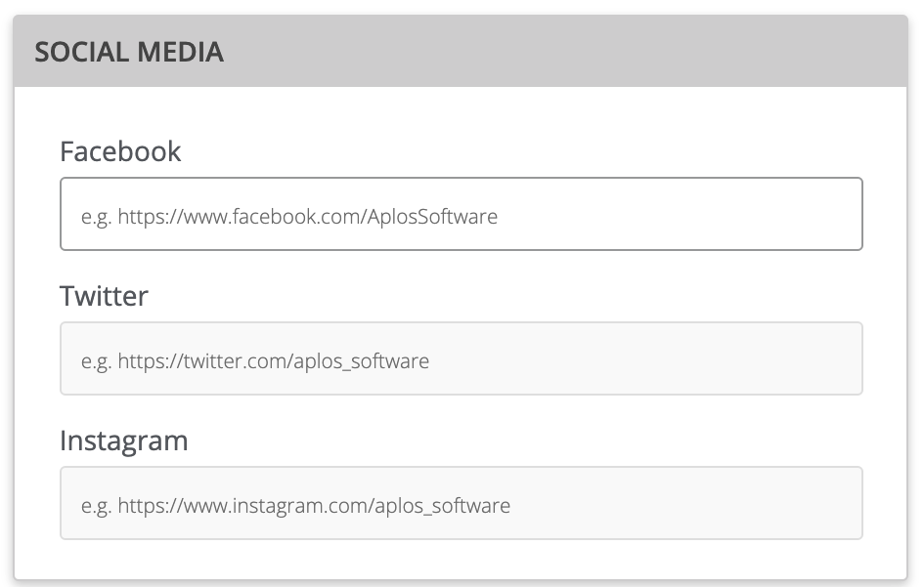Click the gray SOCIAL MEDIA header bar
The height and width of the screenshot is (587, 924).
461,51
